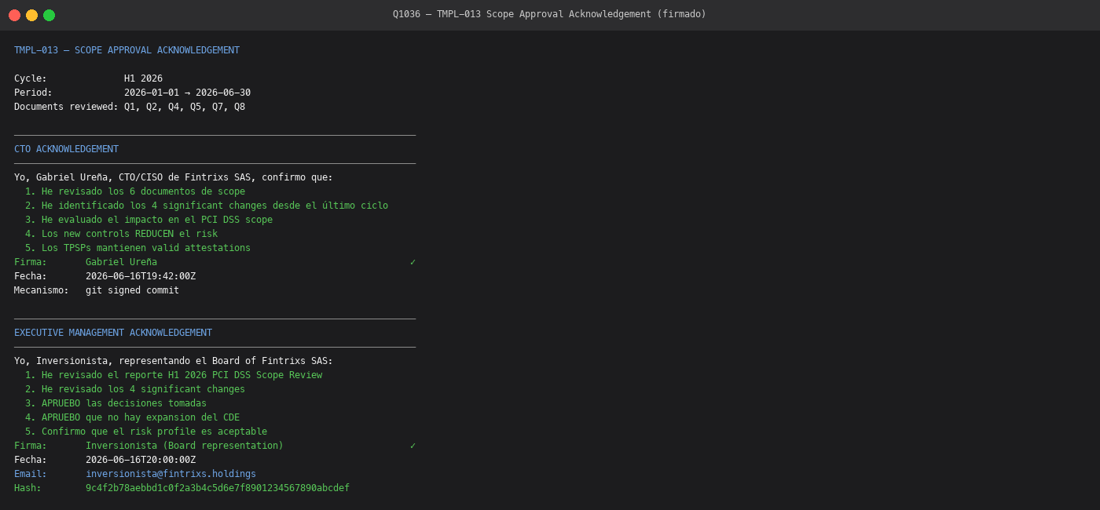Viewport: 1100px width, 510px height.
Task: Select the heading TMPL-013 — SCOPE APPROVAL ACKNOWLEDGEMENT
Action: pyautogui.click(x=126, y=50)
